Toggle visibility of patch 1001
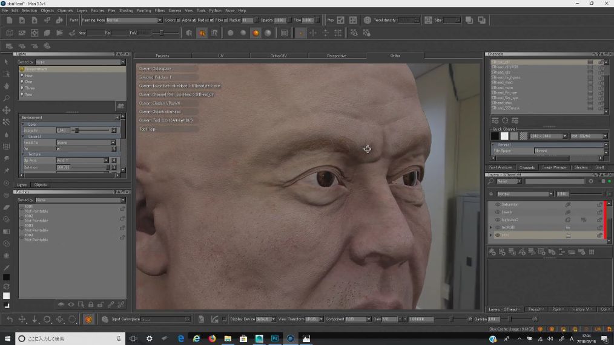Viewport: 614px width, 345px height. [22, 208]
